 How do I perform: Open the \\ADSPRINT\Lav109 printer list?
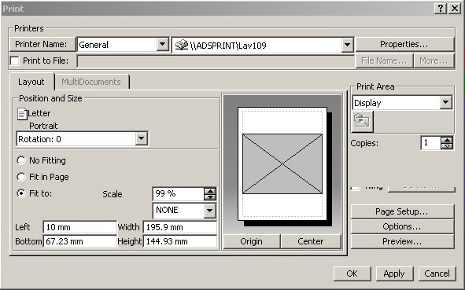347,45
